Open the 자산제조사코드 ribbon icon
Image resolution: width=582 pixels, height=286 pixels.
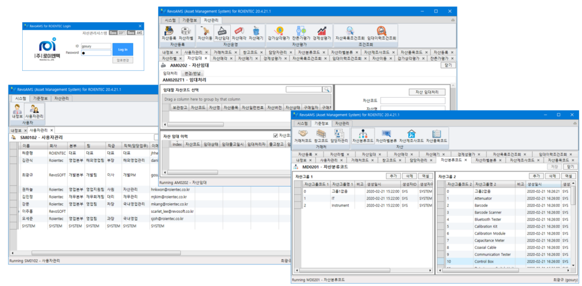click(x=411, y=136)
